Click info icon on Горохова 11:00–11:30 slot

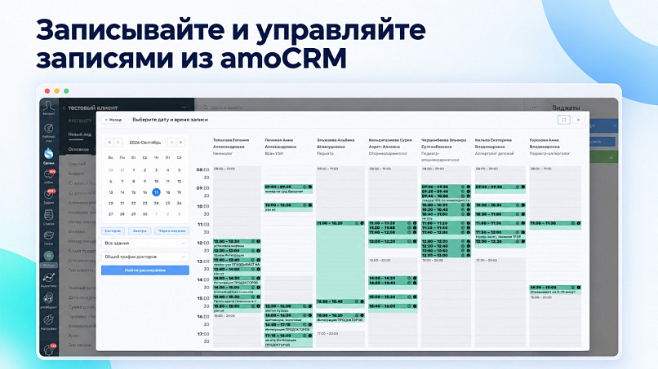(578, 223)
